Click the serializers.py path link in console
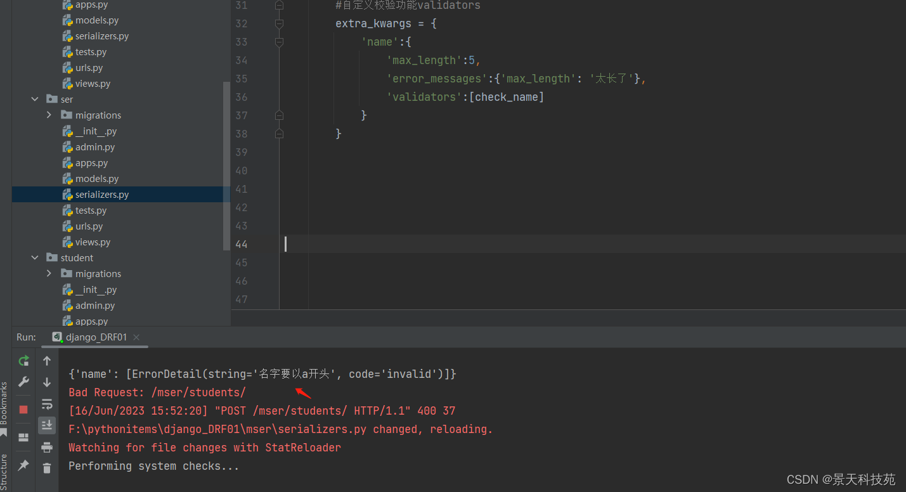The image size is (906, 492). [x=217, y=429]
